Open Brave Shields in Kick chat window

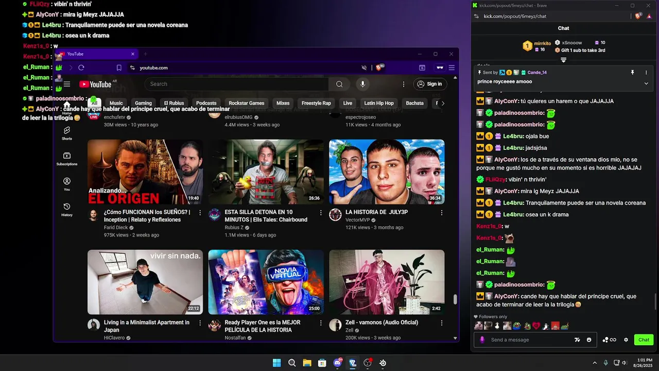point(638,16)
